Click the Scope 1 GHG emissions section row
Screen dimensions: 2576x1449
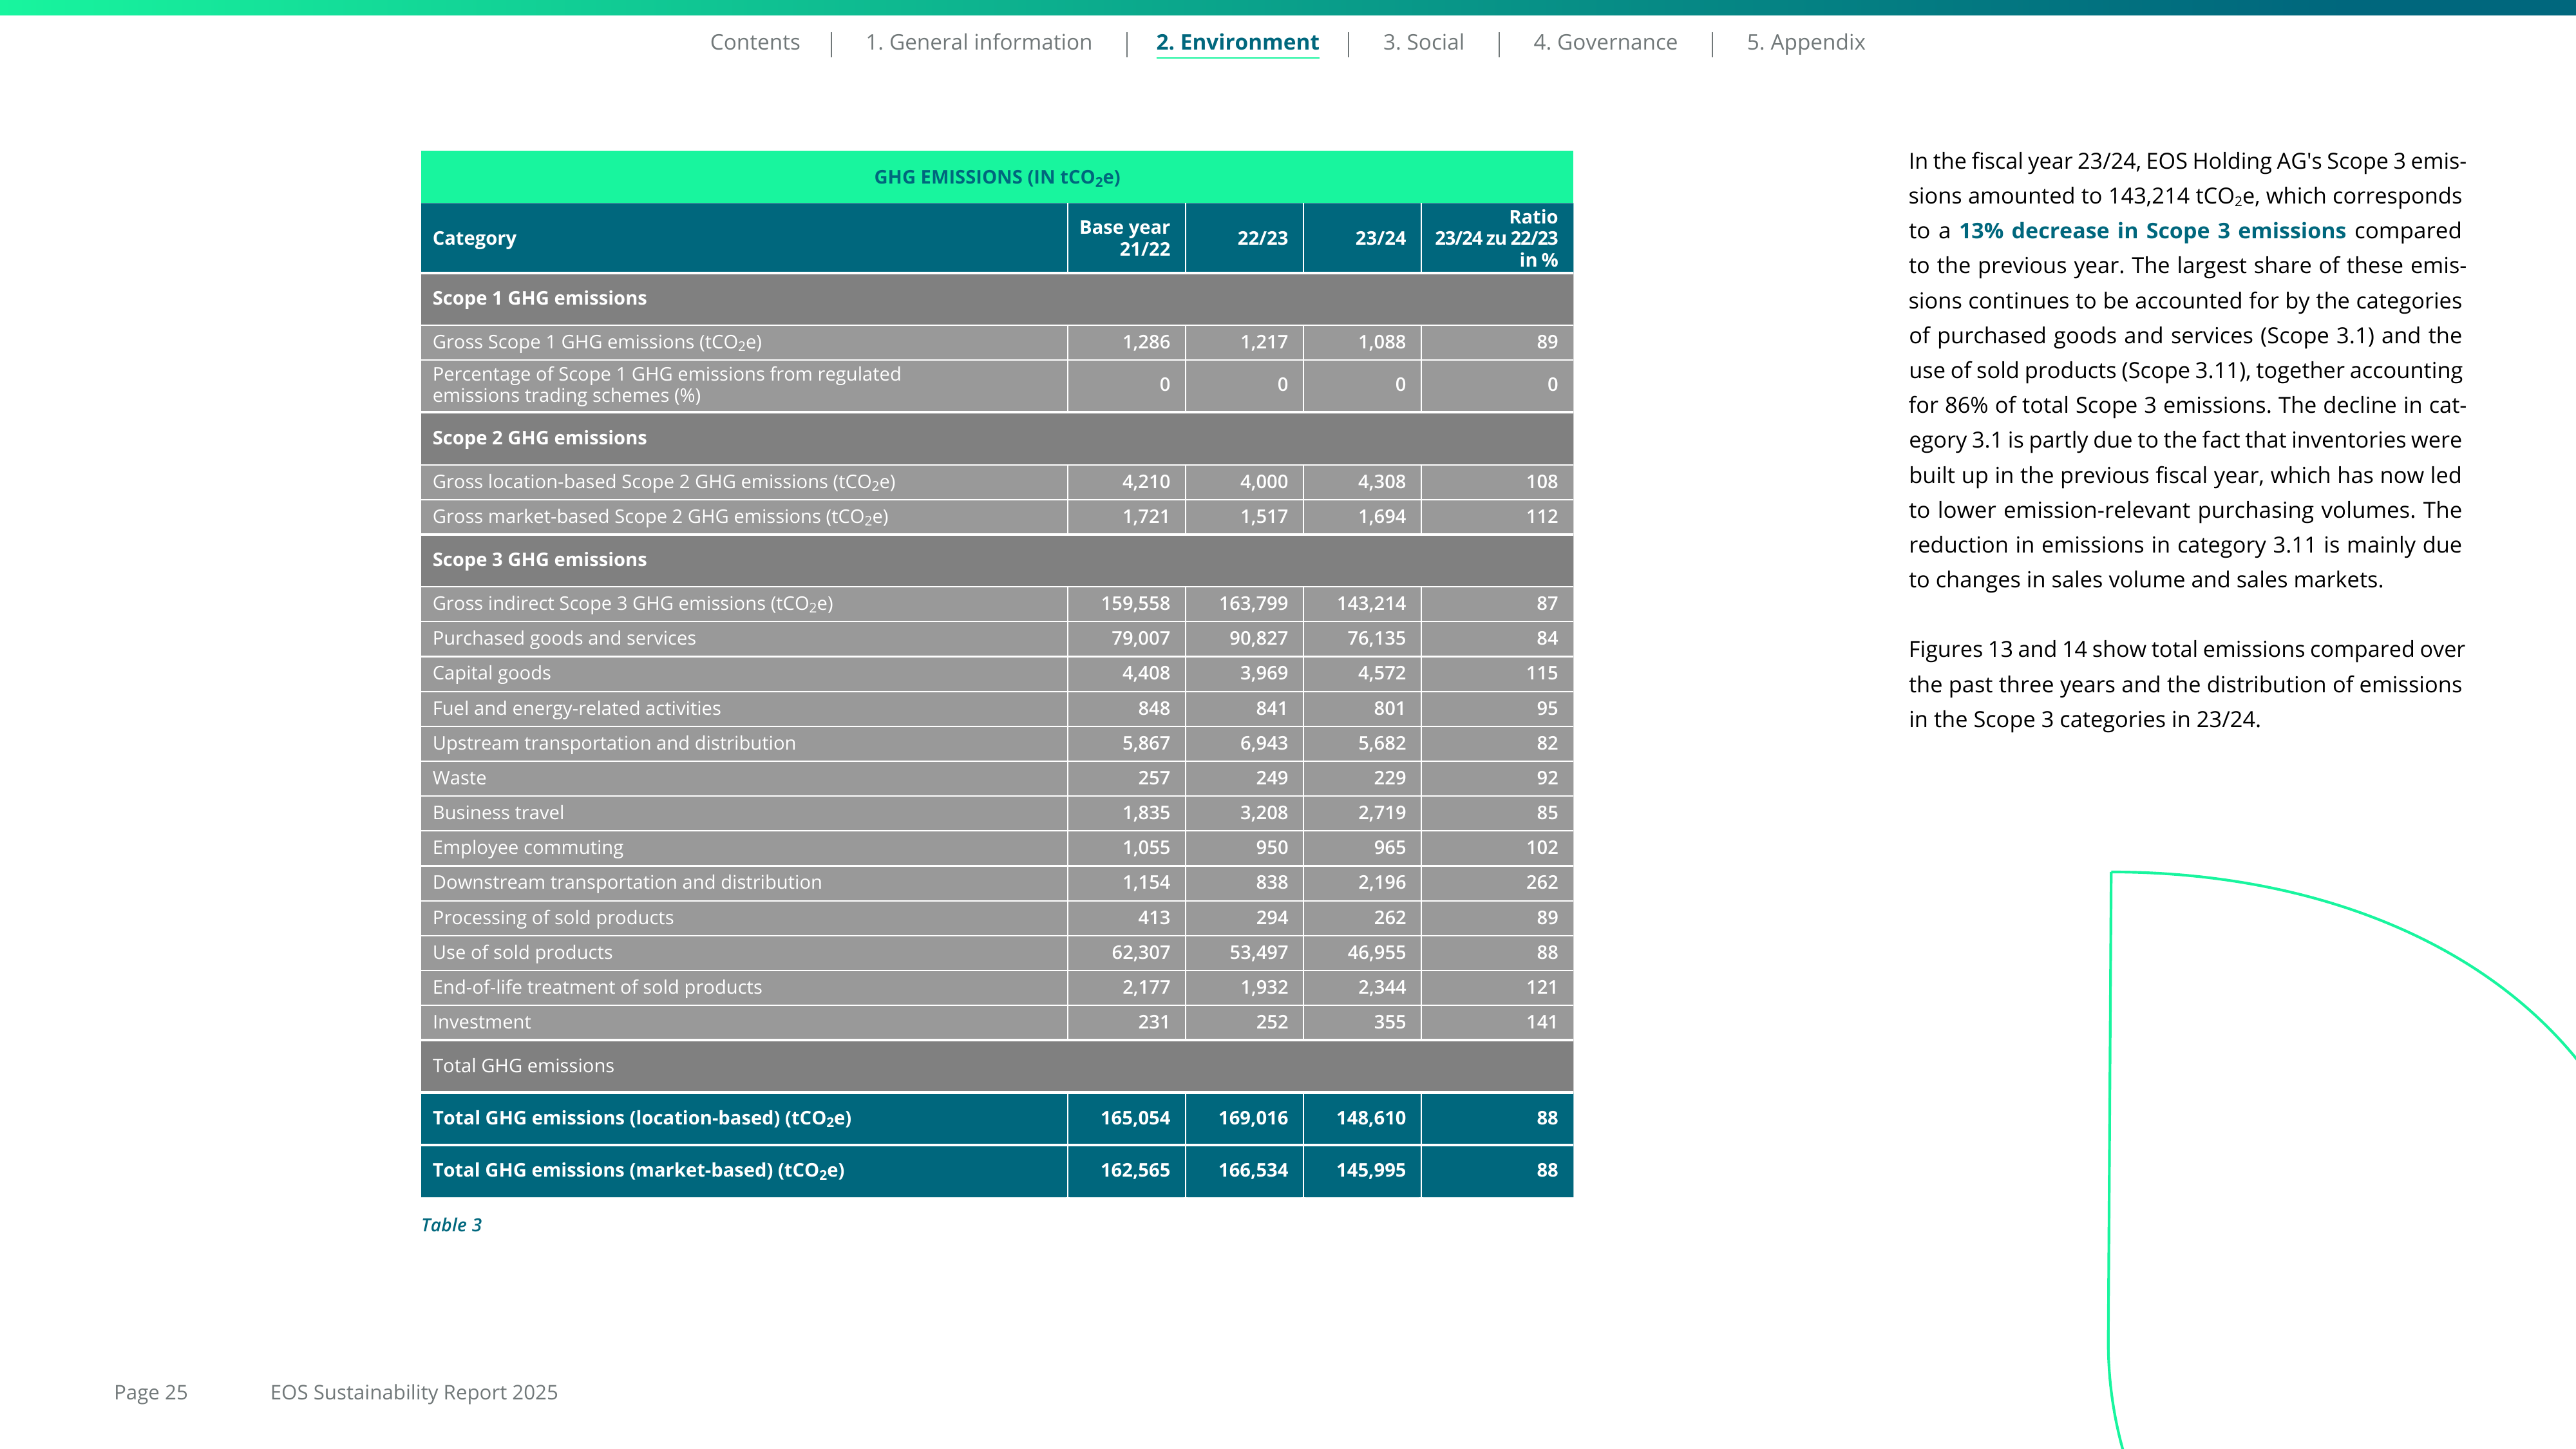997,298
